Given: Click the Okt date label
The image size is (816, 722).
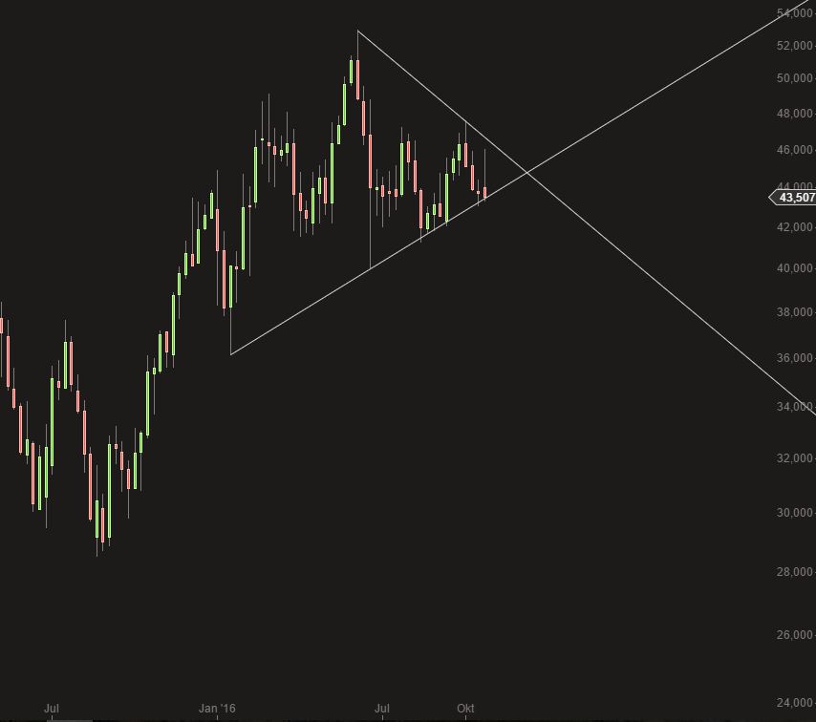Looking at the screenshot, I should [x=465, y=709].
